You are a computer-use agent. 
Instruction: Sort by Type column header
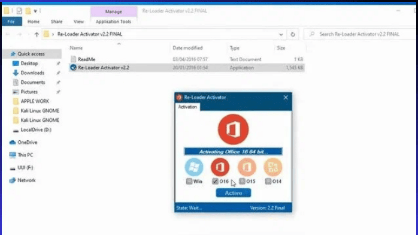tap(235, 48)
